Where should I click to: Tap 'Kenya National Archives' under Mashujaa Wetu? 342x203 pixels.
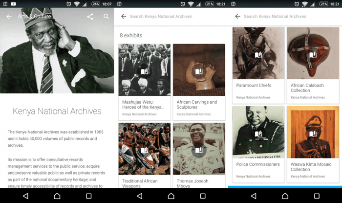(x=139, y=114)
